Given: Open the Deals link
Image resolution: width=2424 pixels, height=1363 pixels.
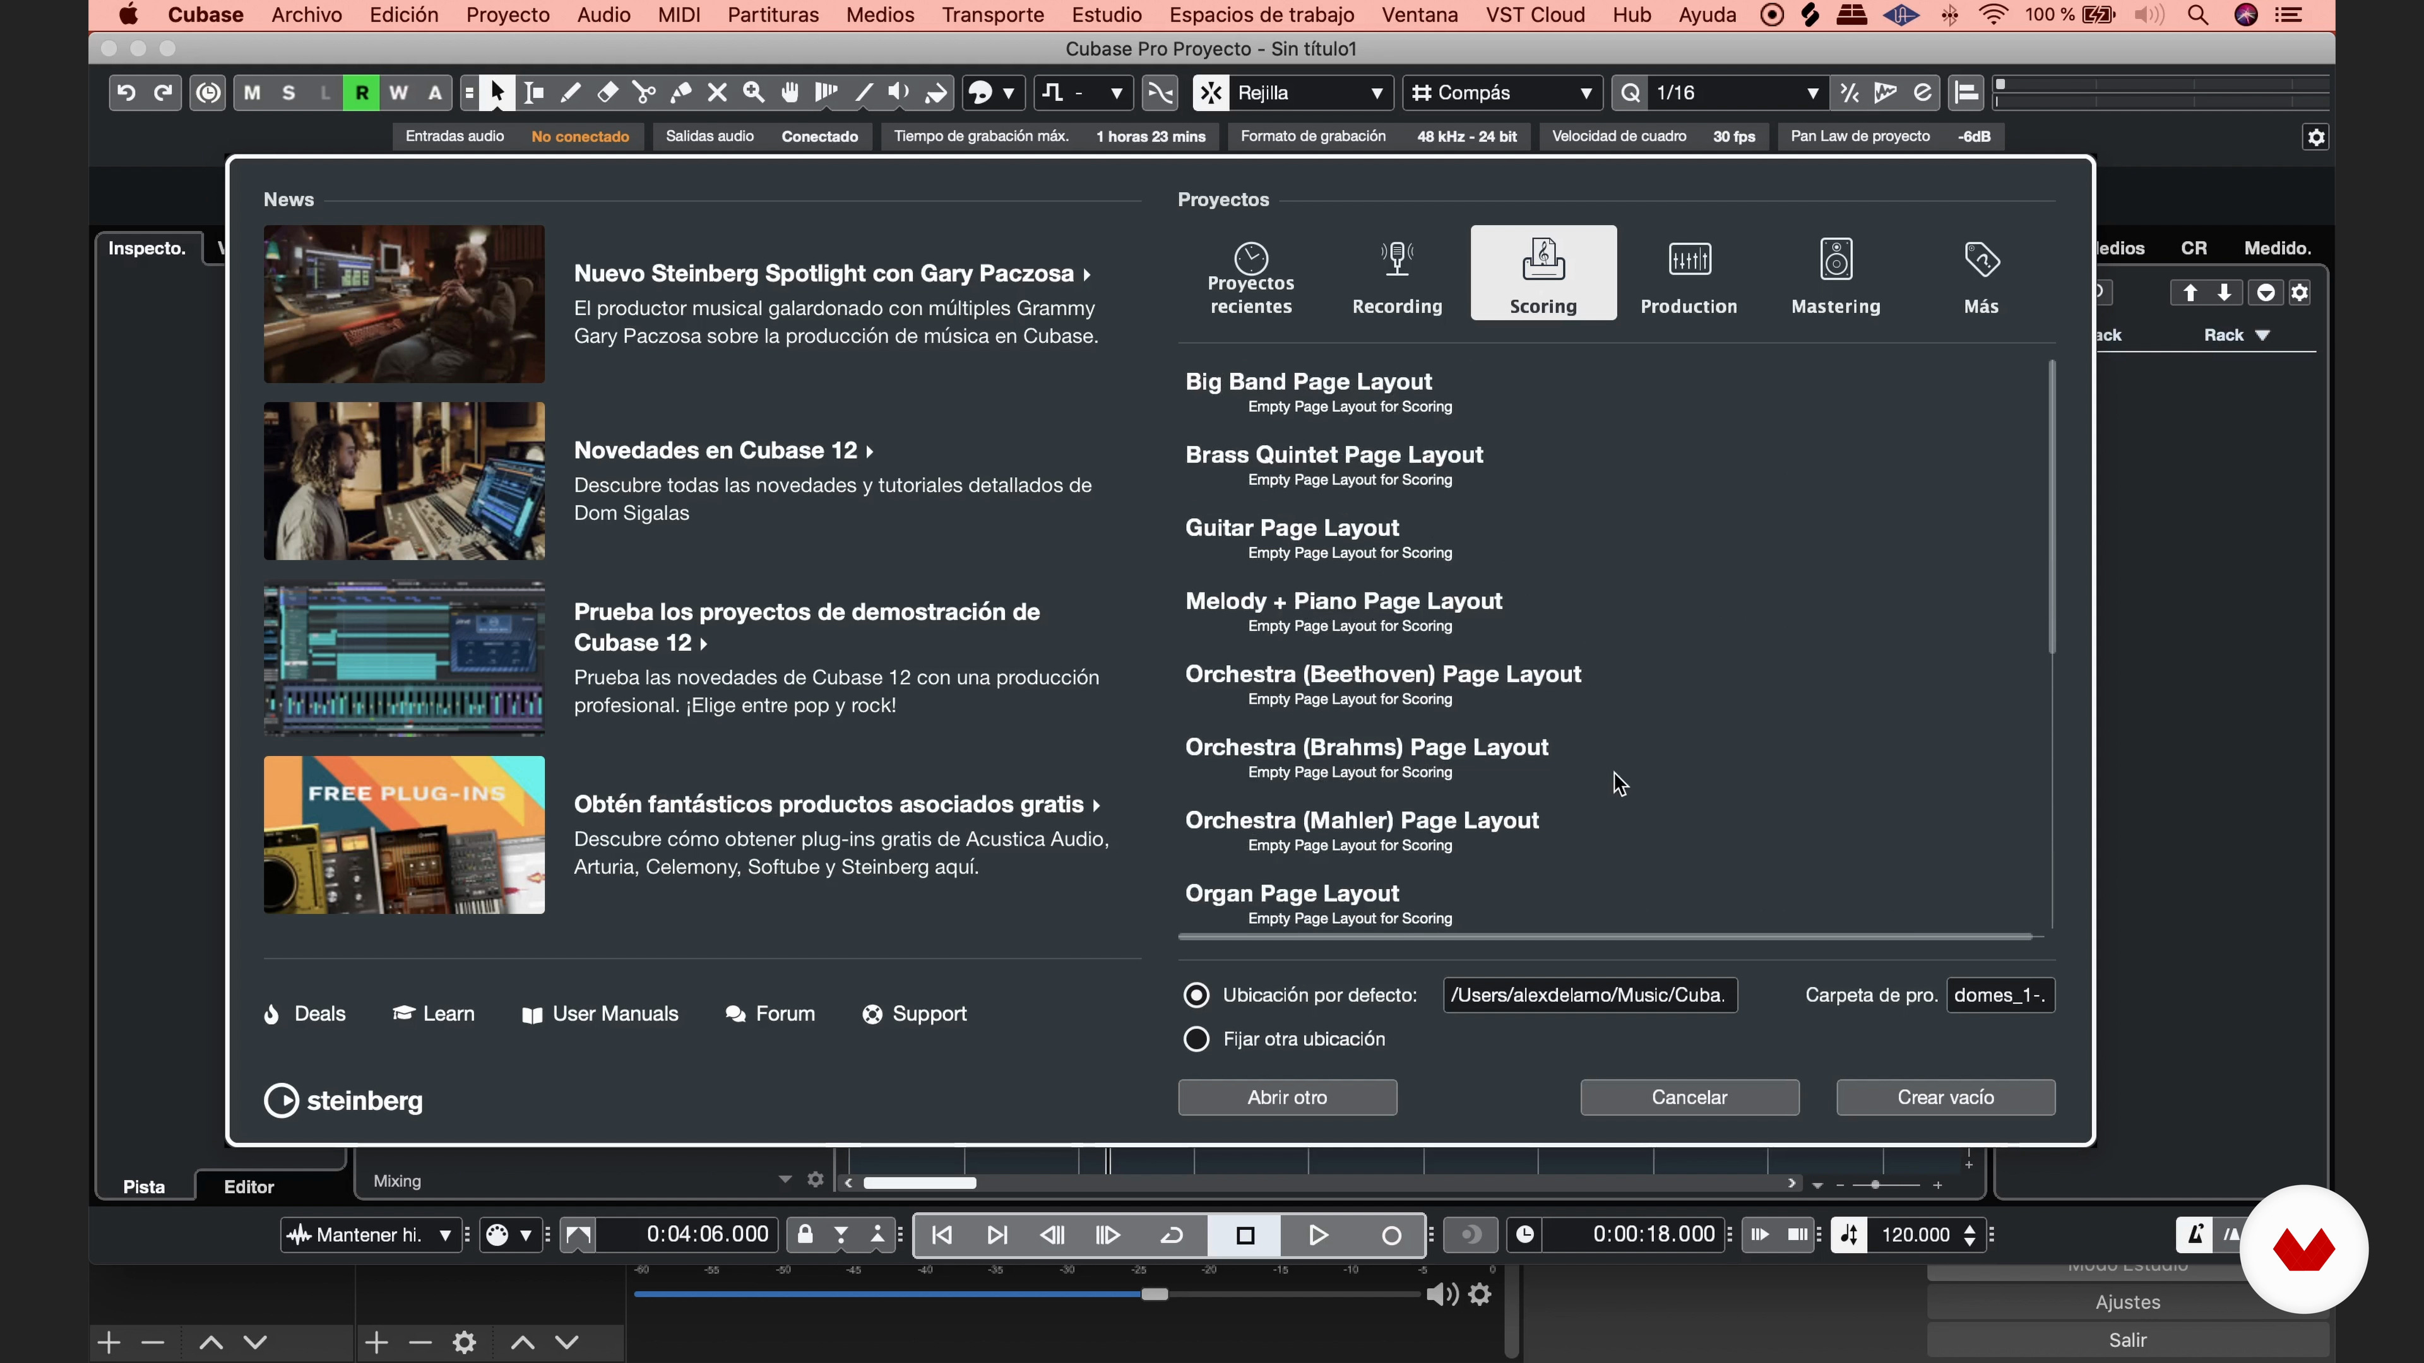Looking at the screenshot, I should pos(305,1014).
